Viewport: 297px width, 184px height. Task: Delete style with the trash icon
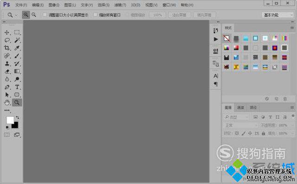click(x=285, y=98)
